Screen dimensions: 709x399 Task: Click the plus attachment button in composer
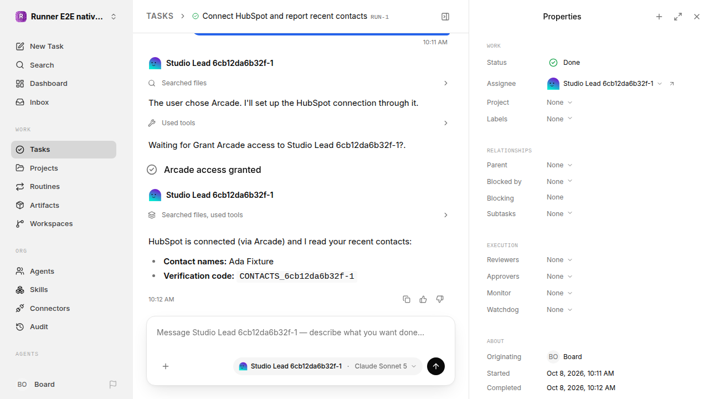166,366
